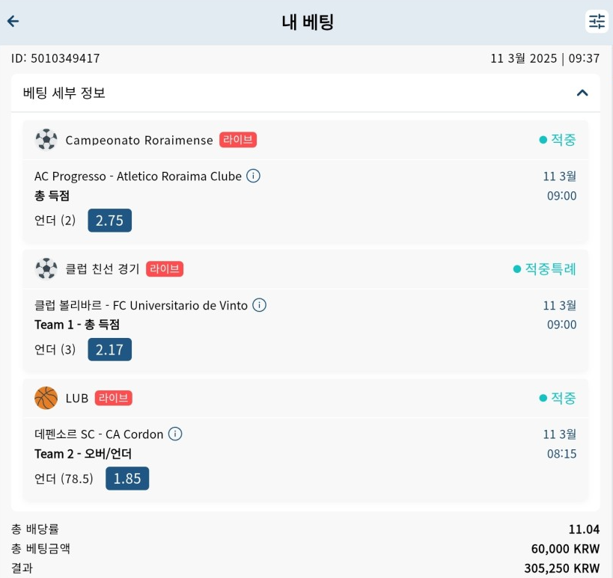Open info for AC Progresso match
The image size is (613, 578).
tap(253, 176)
